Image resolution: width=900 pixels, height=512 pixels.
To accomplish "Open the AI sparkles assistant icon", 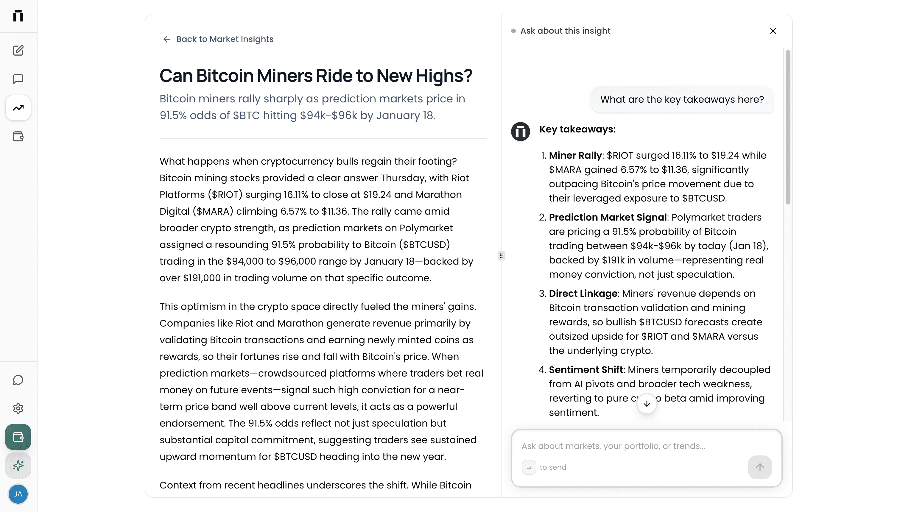I will pyautogui.click(x=18, y=466).
